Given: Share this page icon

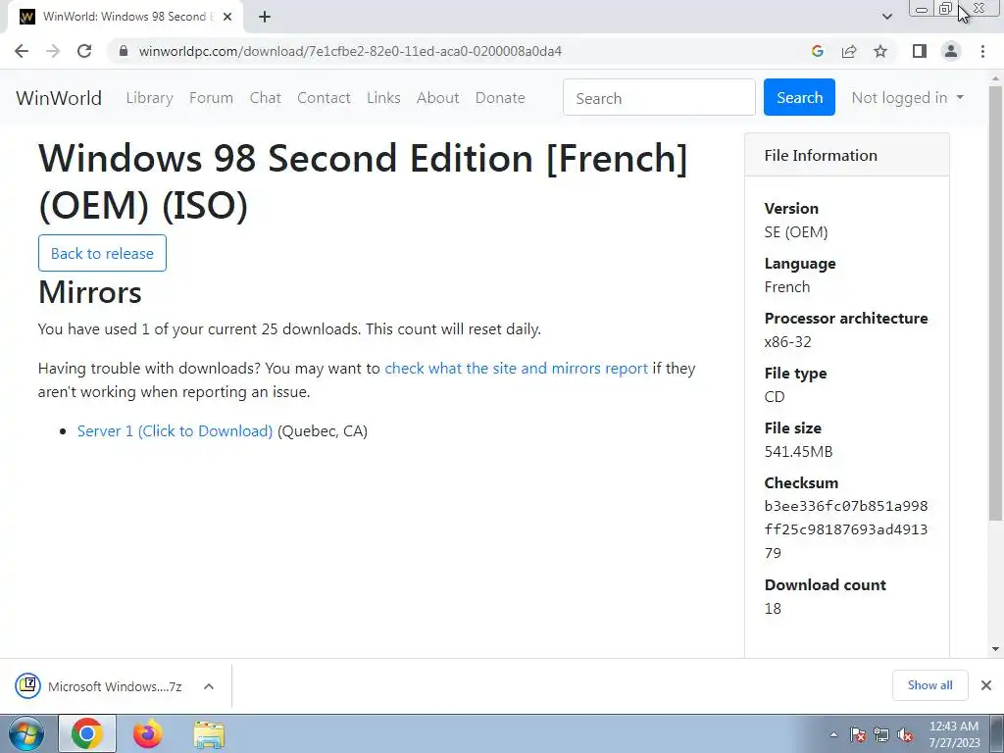Looking at the screenshot, I should pyautogui.click(x=849, y=51).
